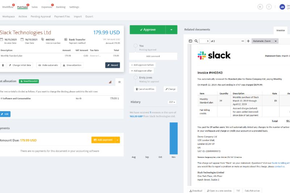Open the cost allocation chart icon
Viewport: 290px width, 193px height.
pyautogui.click(x=110, y=82)
